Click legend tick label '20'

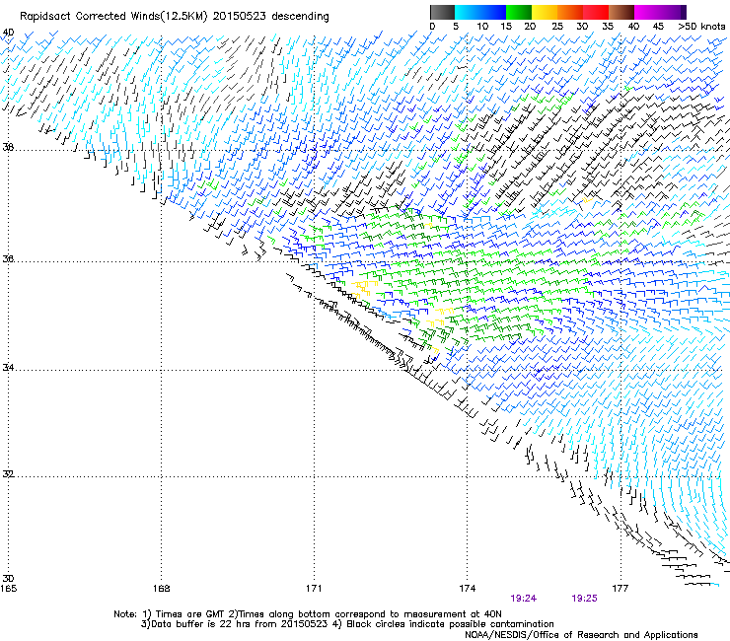point(530,27)
